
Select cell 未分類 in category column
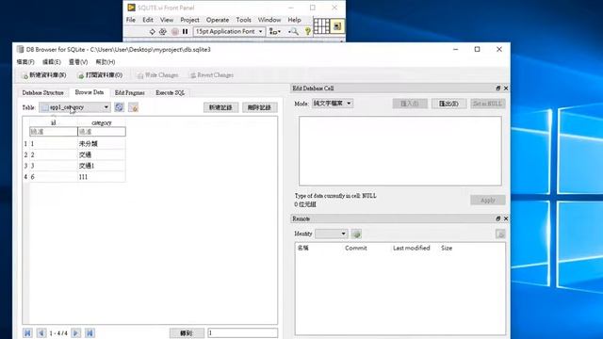tap(102, 144)
